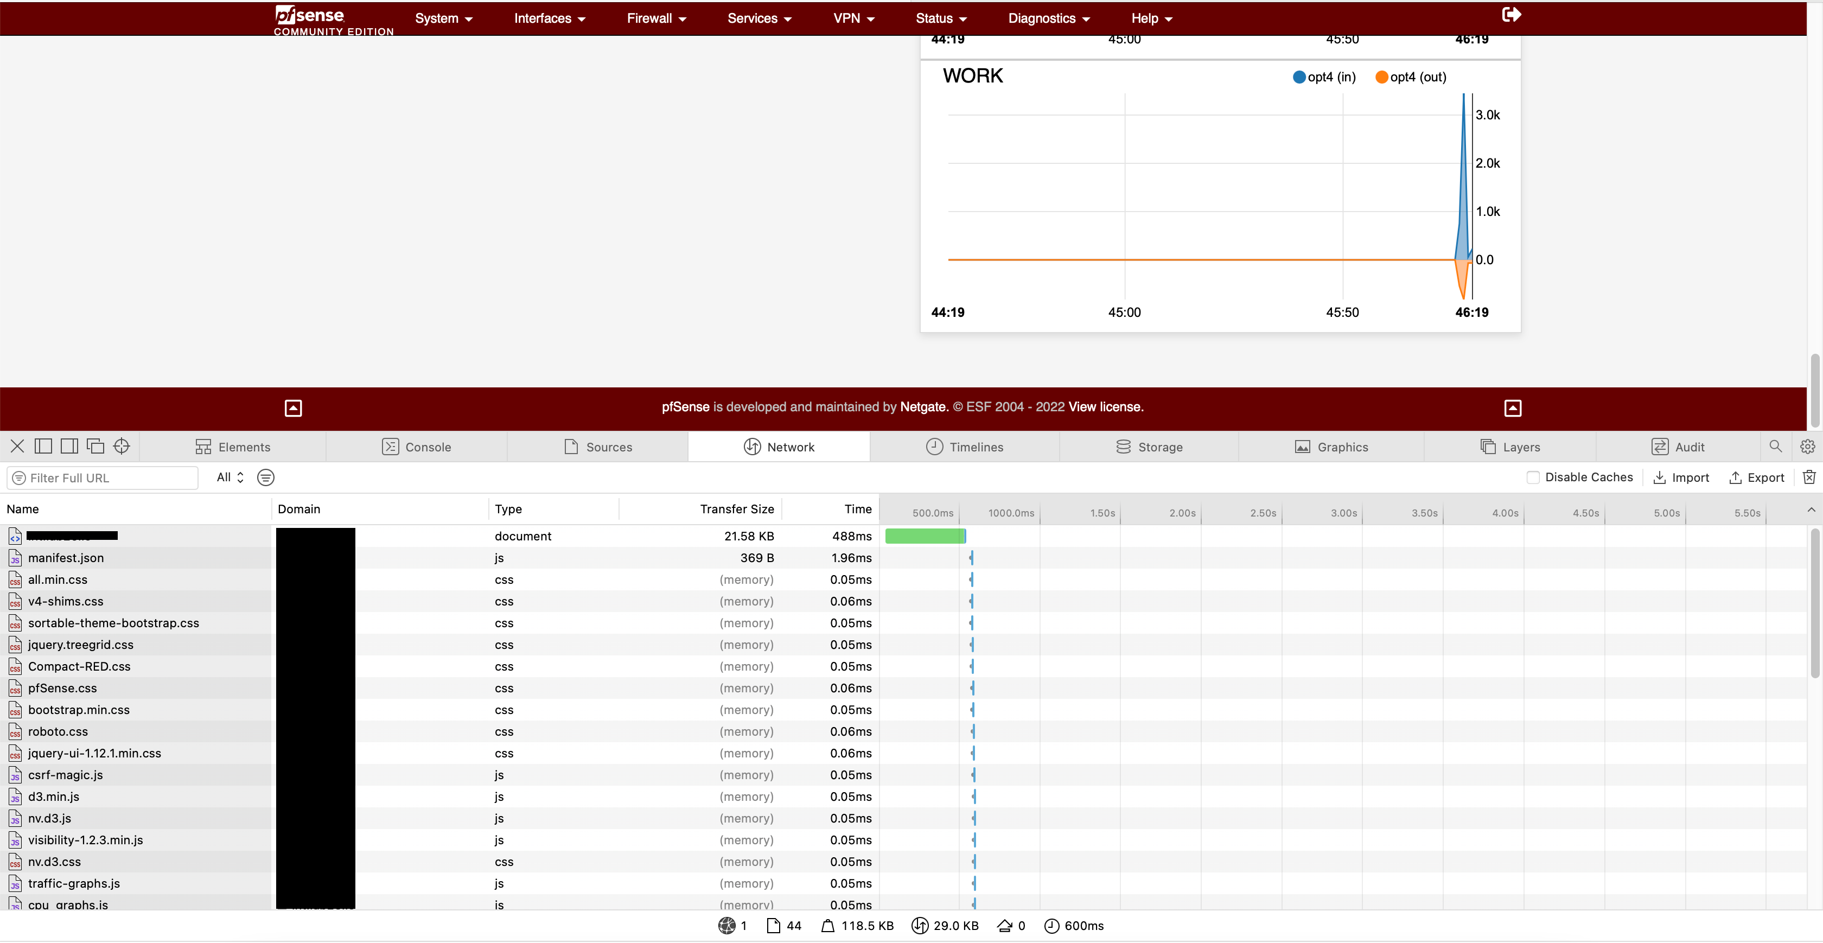
Task: Click the traffic-graphs.js file icon
Action: (15, 883)
